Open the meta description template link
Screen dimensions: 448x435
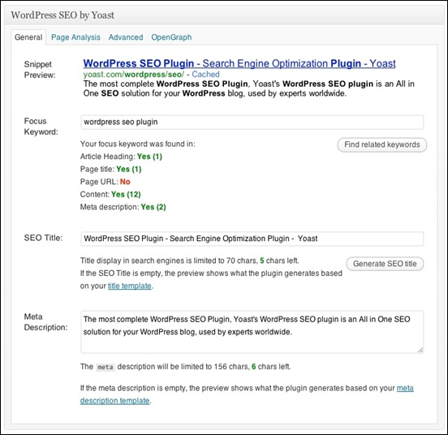pyautogui.click(x=247, y=394)
